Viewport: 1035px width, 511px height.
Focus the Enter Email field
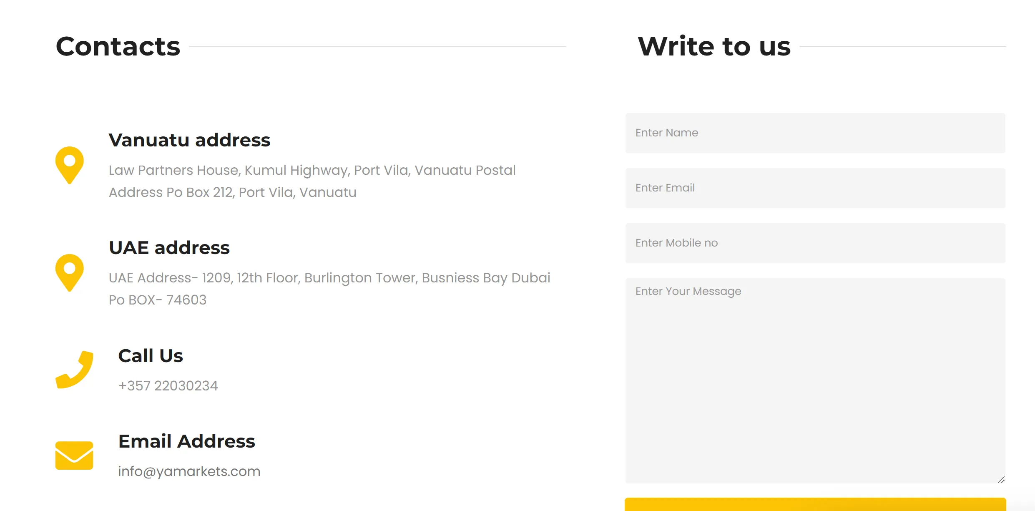[815, 188]
